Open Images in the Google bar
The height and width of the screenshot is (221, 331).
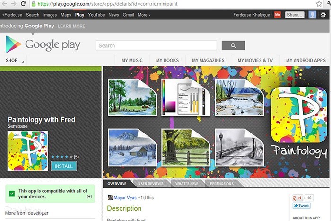click(50, 15)
